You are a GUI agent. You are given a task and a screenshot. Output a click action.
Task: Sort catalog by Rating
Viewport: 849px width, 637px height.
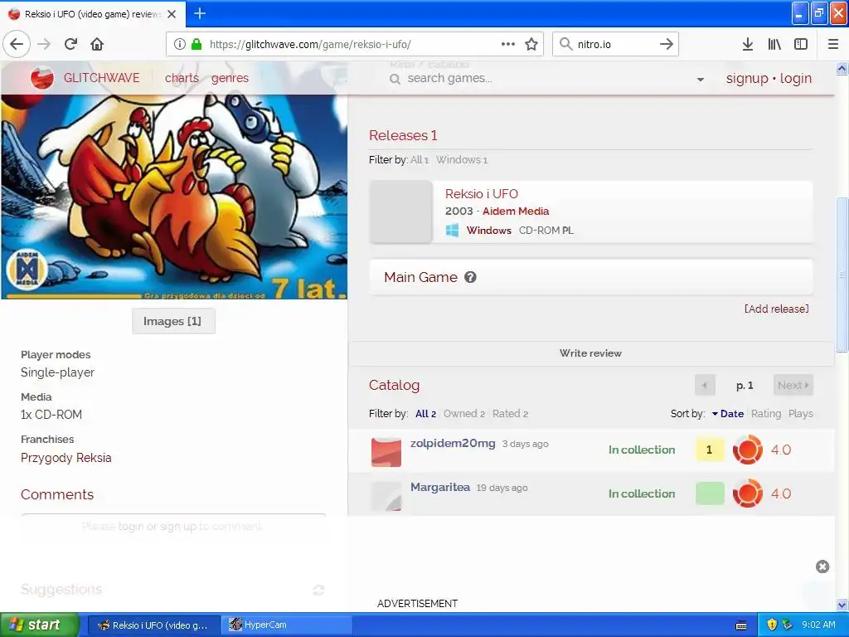tap(766, 414)
